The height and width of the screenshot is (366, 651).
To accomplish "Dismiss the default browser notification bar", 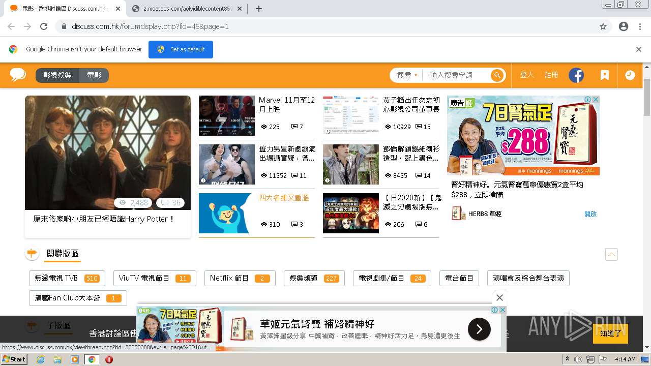I will click(639, 49).
